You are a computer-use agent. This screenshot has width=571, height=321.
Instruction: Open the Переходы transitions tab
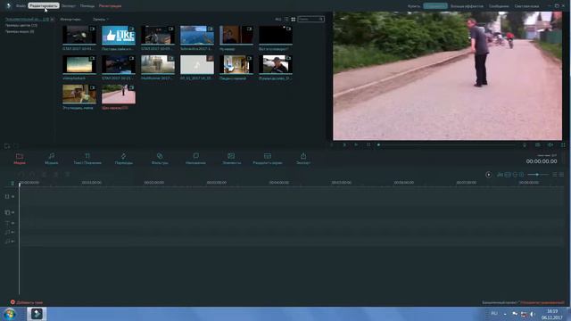124,159
